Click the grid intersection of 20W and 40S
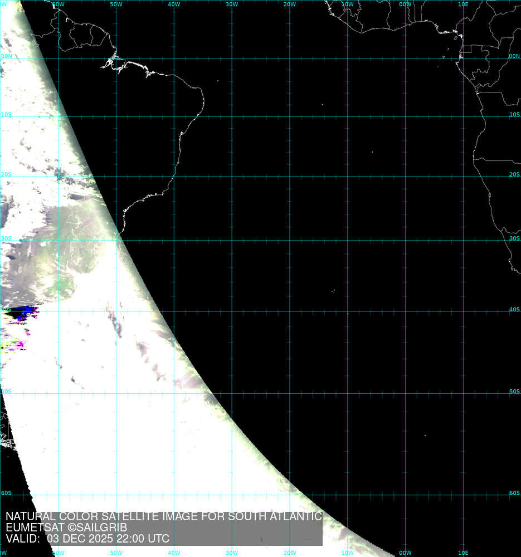This screenshot has width=521, height=557. (290, 311)
